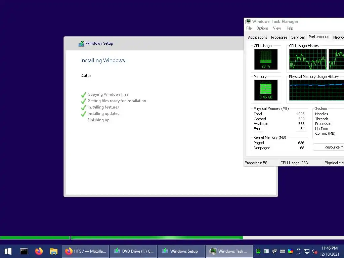344x258 pixels.
Task: Click the 'Up Time' label under System
Action: pos(321,129)
